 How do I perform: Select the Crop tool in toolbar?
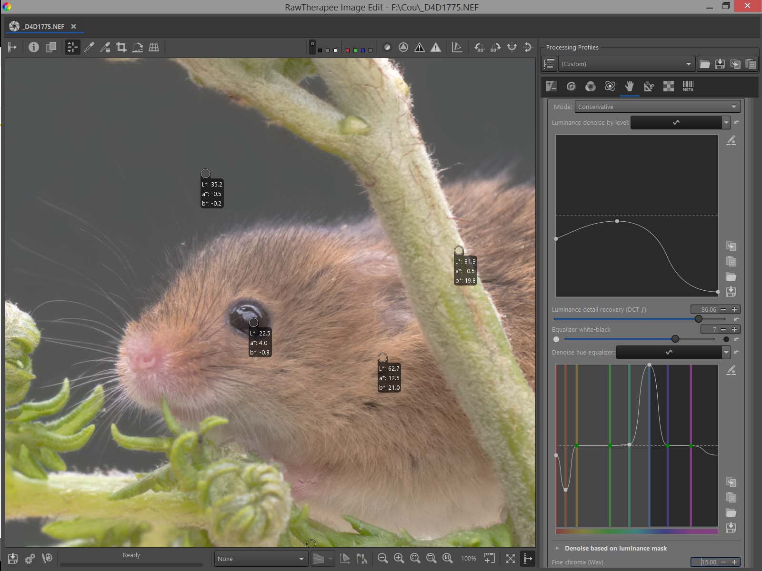[121, 47]
